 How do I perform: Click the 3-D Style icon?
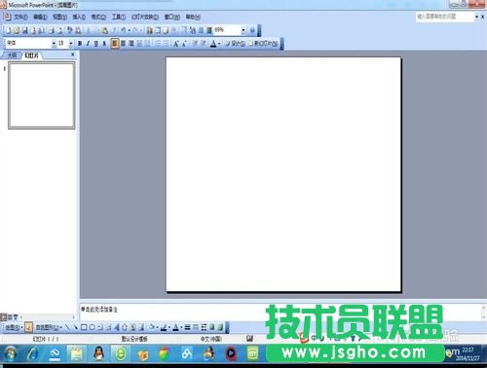(220, 327)
